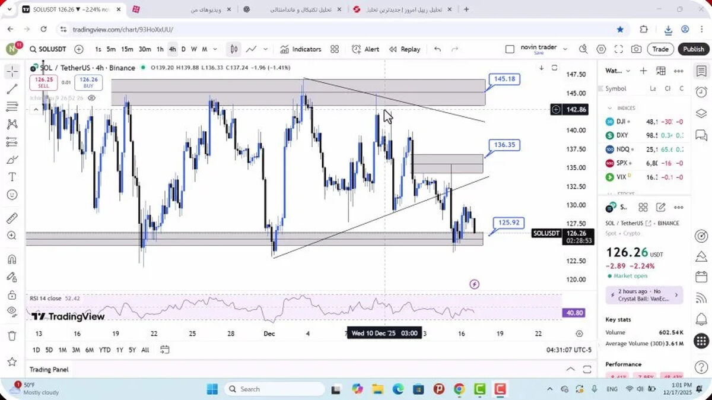Open the Indicators dialog
The height and width of the screenshot is (400, 712).
[x=301, y=49]
